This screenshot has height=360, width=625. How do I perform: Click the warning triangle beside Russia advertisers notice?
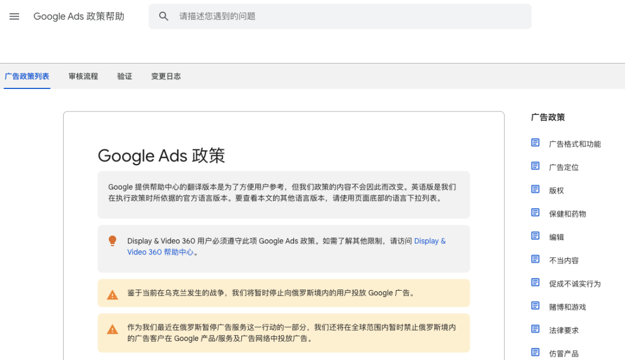pyautogui.click(x=112, y=329)
